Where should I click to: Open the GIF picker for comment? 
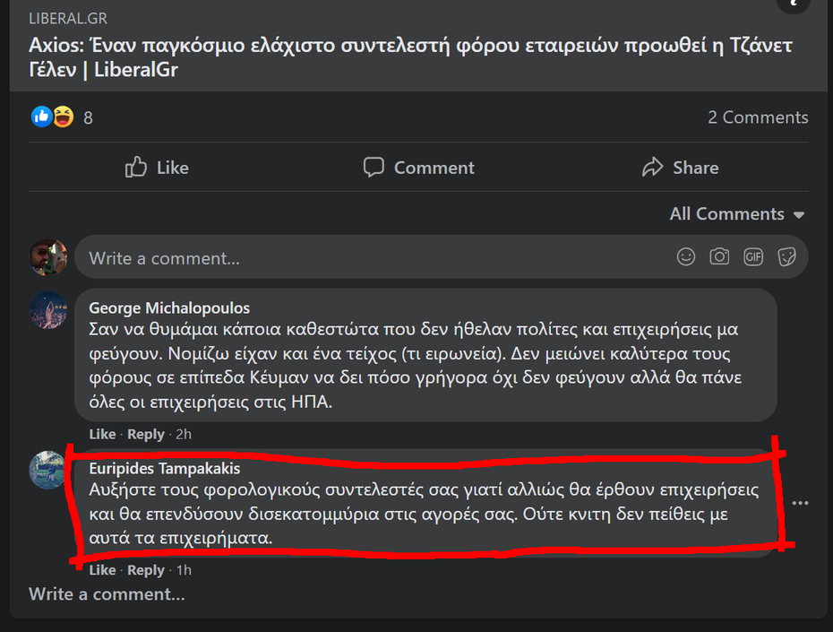coord(753,257)
